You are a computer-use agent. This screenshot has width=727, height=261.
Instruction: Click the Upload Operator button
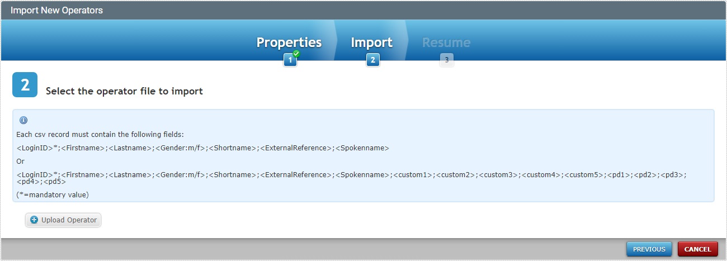pos(63,220)
